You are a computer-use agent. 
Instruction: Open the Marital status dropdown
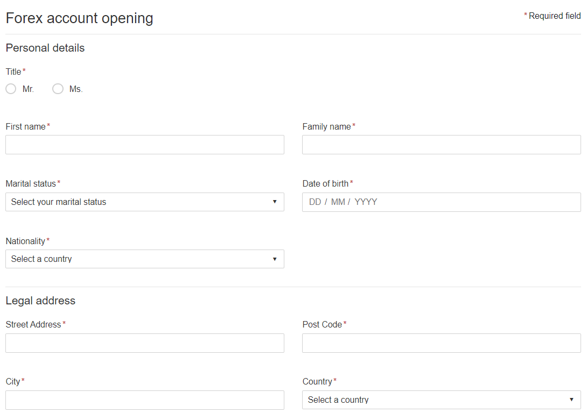pyautogui.click(x=145, y=202)
